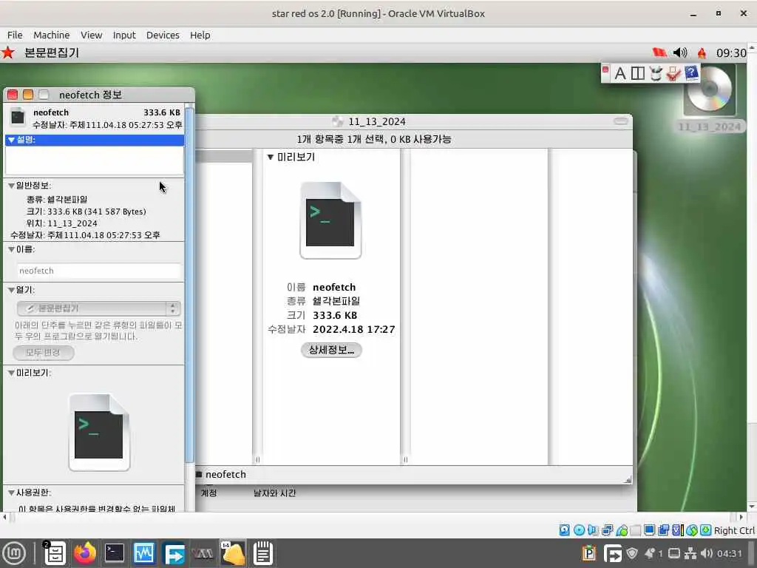Click the blue arrow taskbar app icon
This screenshot has height=568, width=757.
174,554
